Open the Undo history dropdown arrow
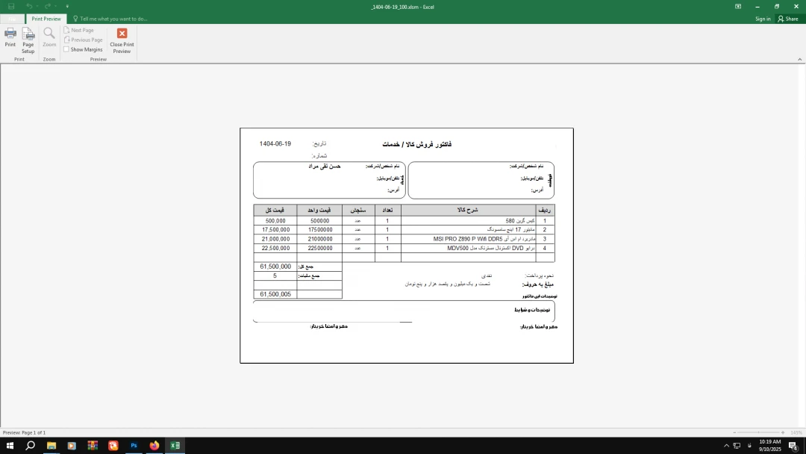This screenshot has height=454, width=806. click(37, 7)
